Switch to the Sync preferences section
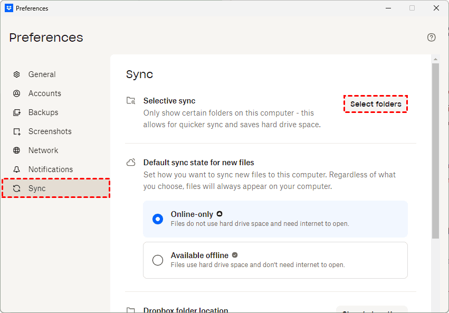Screen dimensions: 449x313 point(37,188)
